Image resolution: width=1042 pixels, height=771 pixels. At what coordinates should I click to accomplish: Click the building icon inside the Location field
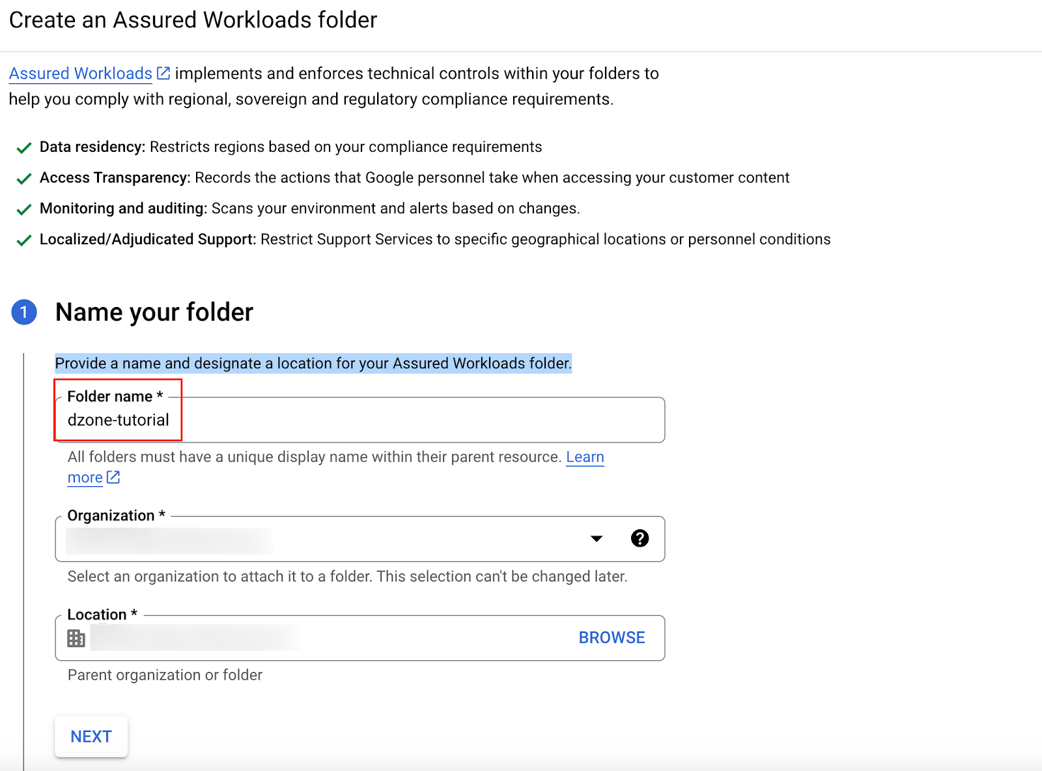pos(76,638)
